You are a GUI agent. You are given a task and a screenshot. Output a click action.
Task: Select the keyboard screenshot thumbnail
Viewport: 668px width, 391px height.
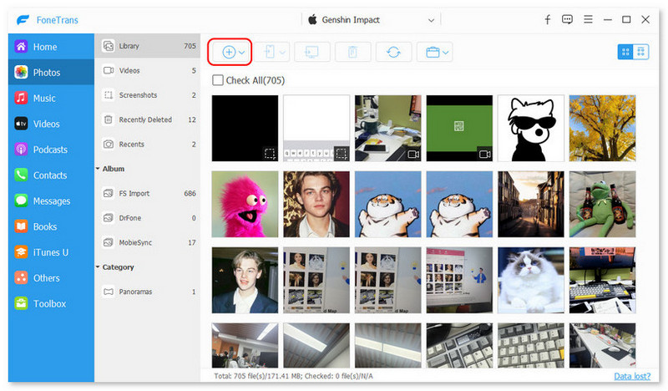(316, 128)
